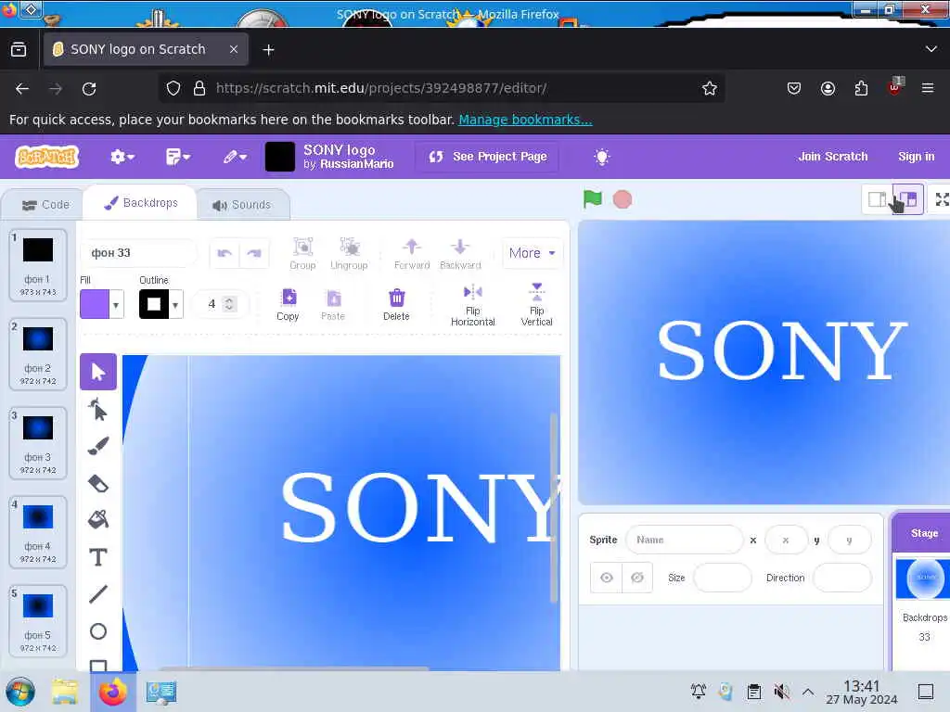Select the Circle tool
The image size is (950, 712).
[98, 631]
